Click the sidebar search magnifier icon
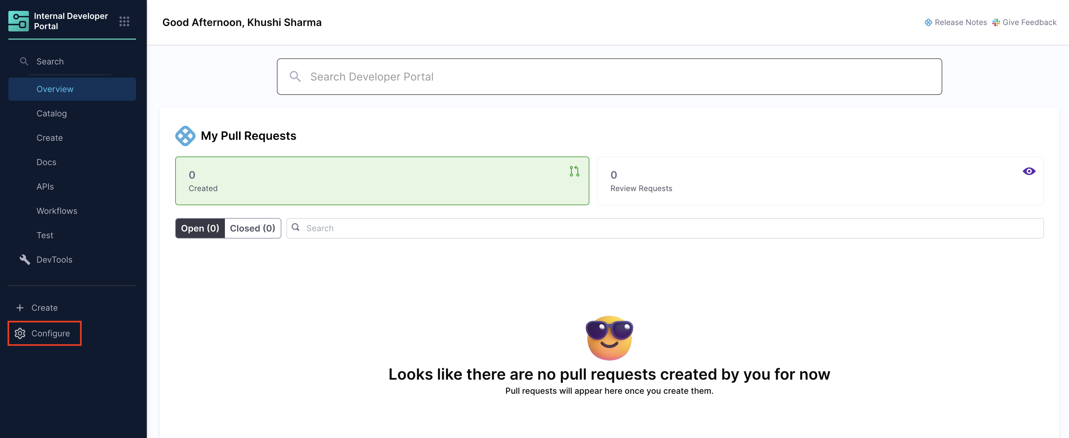The image size is (1069, 438). (24, 61)
